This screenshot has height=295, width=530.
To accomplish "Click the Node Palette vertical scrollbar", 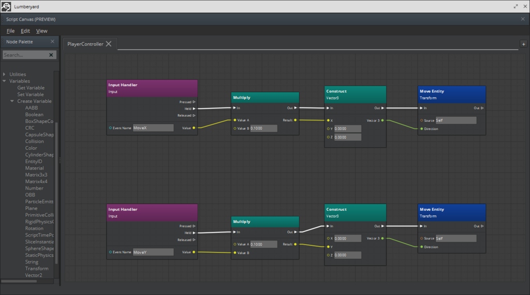I will [56, 192].
